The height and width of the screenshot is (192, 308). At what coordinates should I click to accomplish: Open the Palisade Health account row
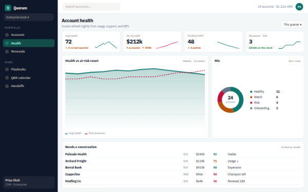click(183, 155)
